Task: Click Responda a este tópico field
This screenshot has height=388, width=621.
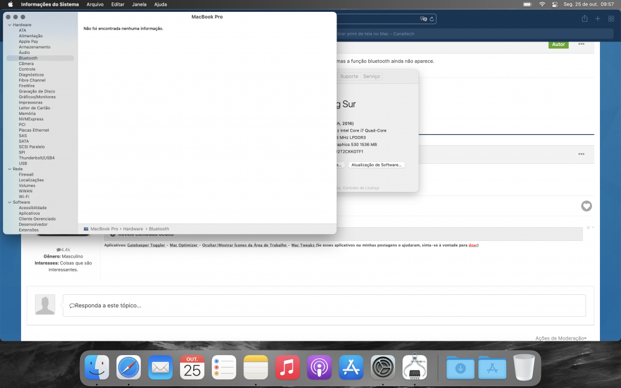Action: [324, 305]
